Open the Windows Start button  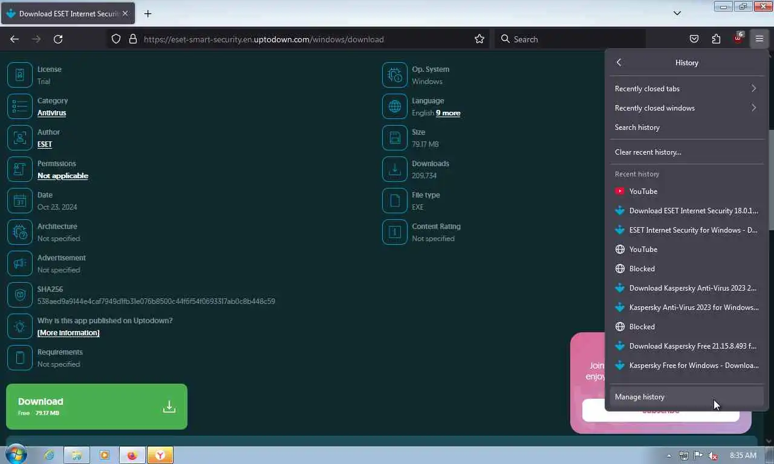coord(16,454)
